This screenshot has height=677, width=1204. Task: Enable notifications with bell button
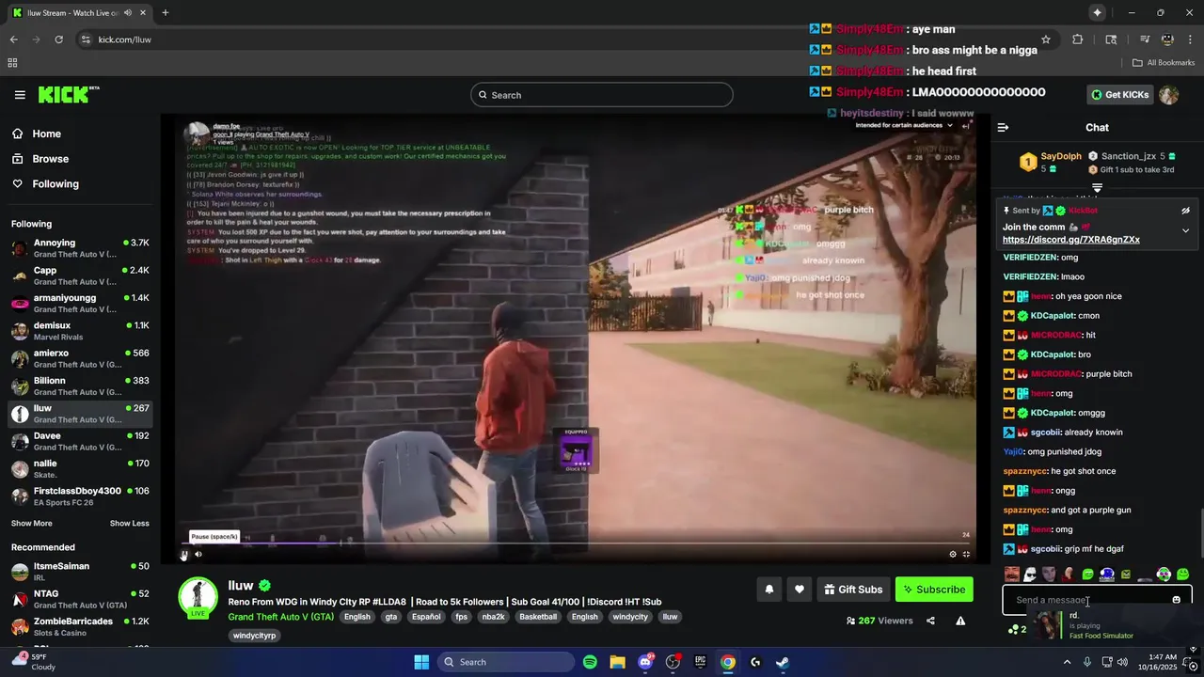point(768,590)
